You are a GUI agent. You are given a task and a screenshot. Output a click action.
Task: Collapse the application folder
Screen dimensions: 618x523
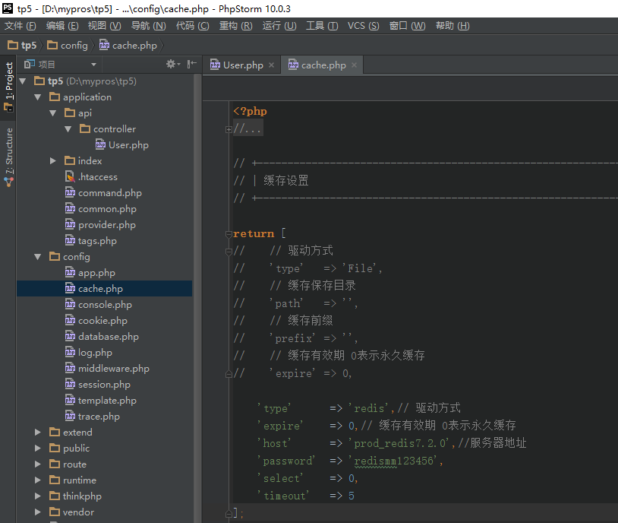[x=38, y=97]
